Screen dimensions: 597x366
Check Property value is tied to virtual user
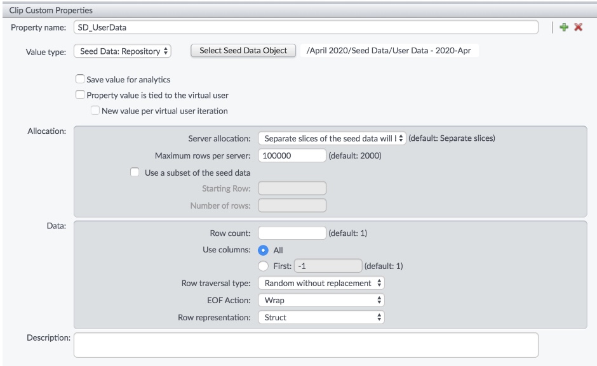click(80, 95)
